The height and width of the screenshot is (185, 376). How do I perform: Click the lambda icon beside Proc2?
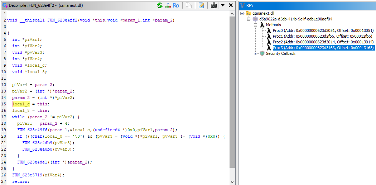pos(269,42)
